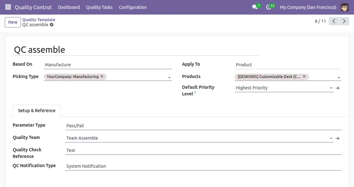The image size is (354, 187).
Task: Open the messaging conversations panel
Action: 254,7
